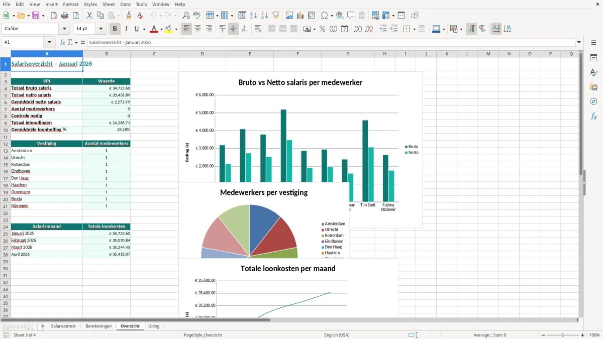
Task: Click the zoom in plus button
Action: [583, 335]
